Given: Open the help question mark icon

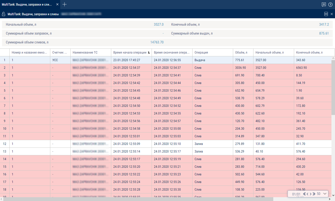Looking at the screenshot, I should (330, 5).
